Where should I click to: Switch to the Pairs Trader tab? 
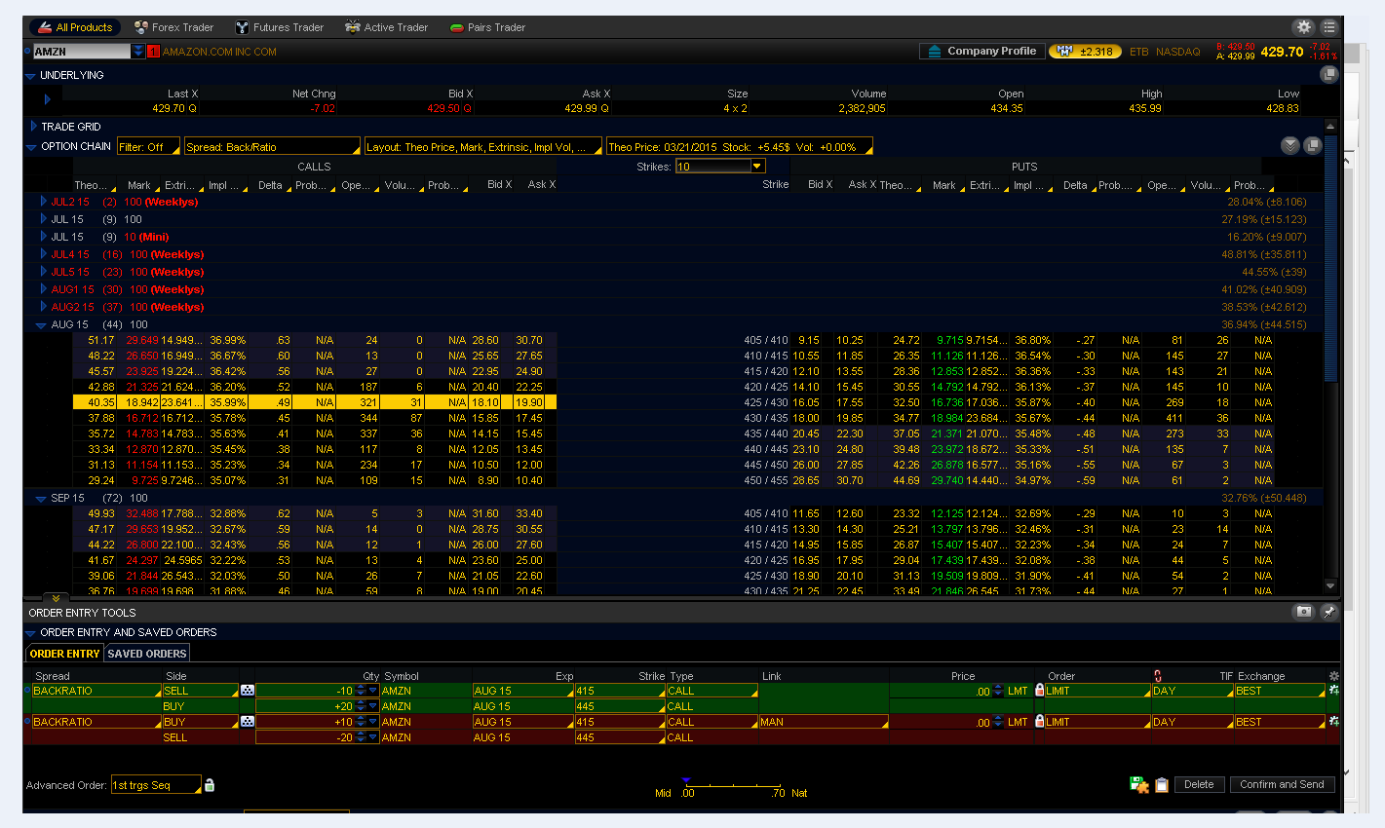click(x=487, y=27)
